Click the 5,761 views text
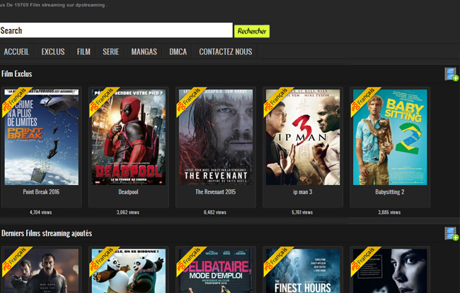This screenshot has width=460, height=293. pyautogui.click(x=302, y=213)
